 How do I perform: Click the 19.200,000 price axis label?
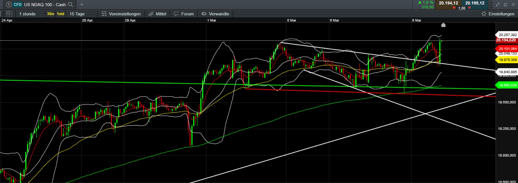507,129
